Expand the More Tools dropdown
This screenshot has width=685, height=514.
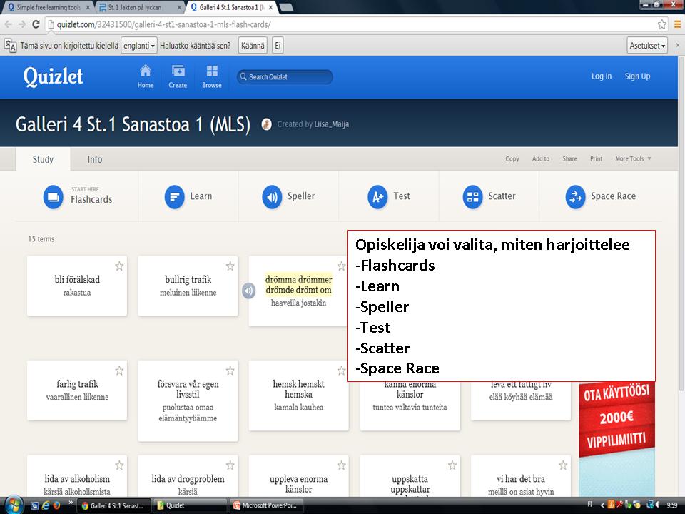[x=633, y=159]
